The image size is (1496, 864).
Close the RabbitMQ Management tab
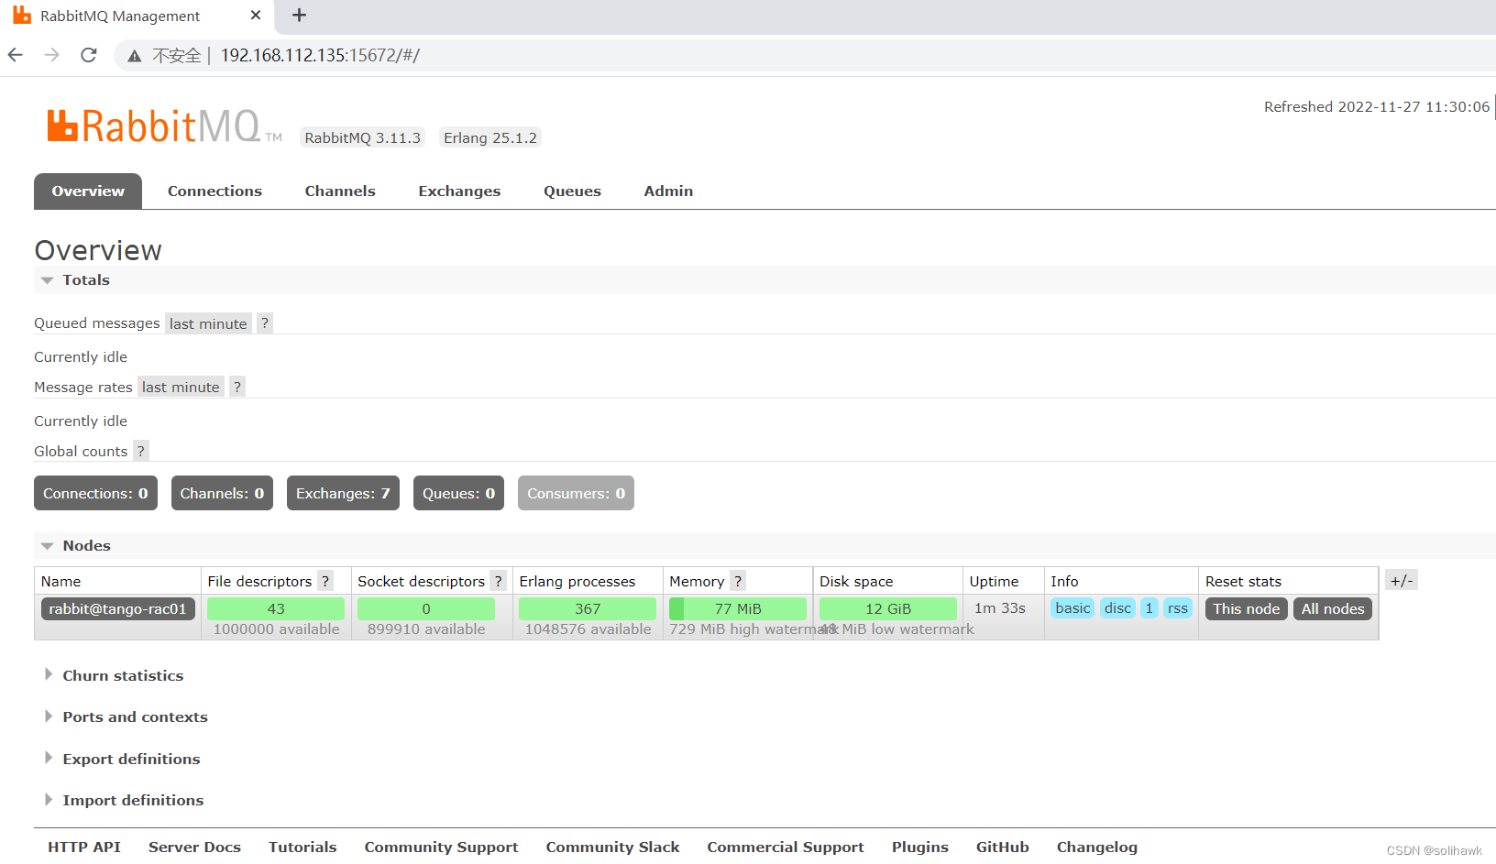point(256,16)
